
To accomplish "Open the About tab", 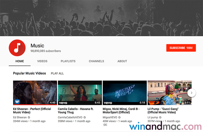I will 122,61.
